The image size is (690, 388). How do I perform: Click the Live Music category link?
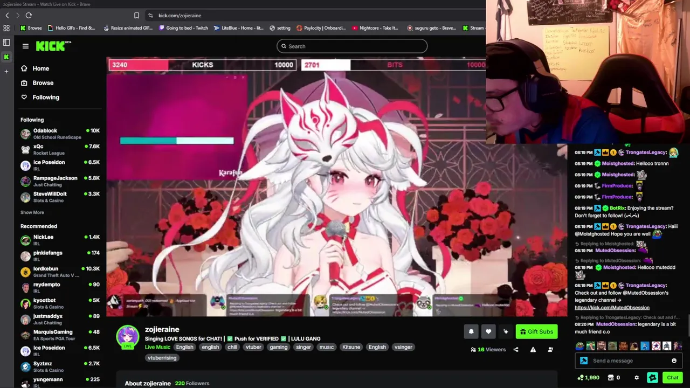click(157, 347)
